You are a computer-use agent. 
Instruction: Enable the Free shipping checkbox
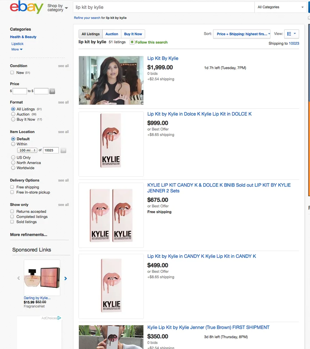coord(12,187)
